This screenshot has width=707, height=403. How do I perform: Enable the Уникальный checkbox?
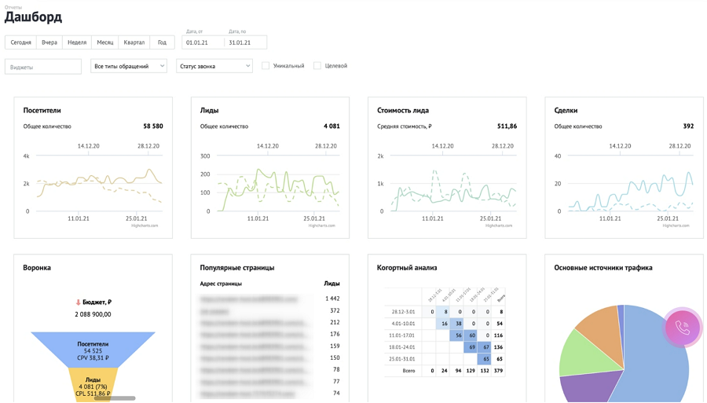click(266, 66)
